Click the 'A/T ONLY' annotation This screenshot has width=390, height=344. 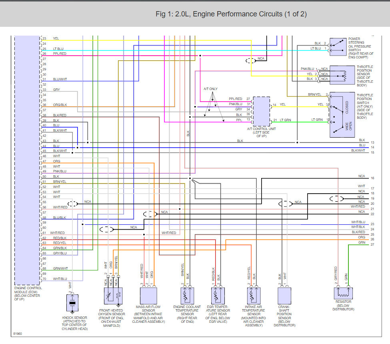point(210,89)
